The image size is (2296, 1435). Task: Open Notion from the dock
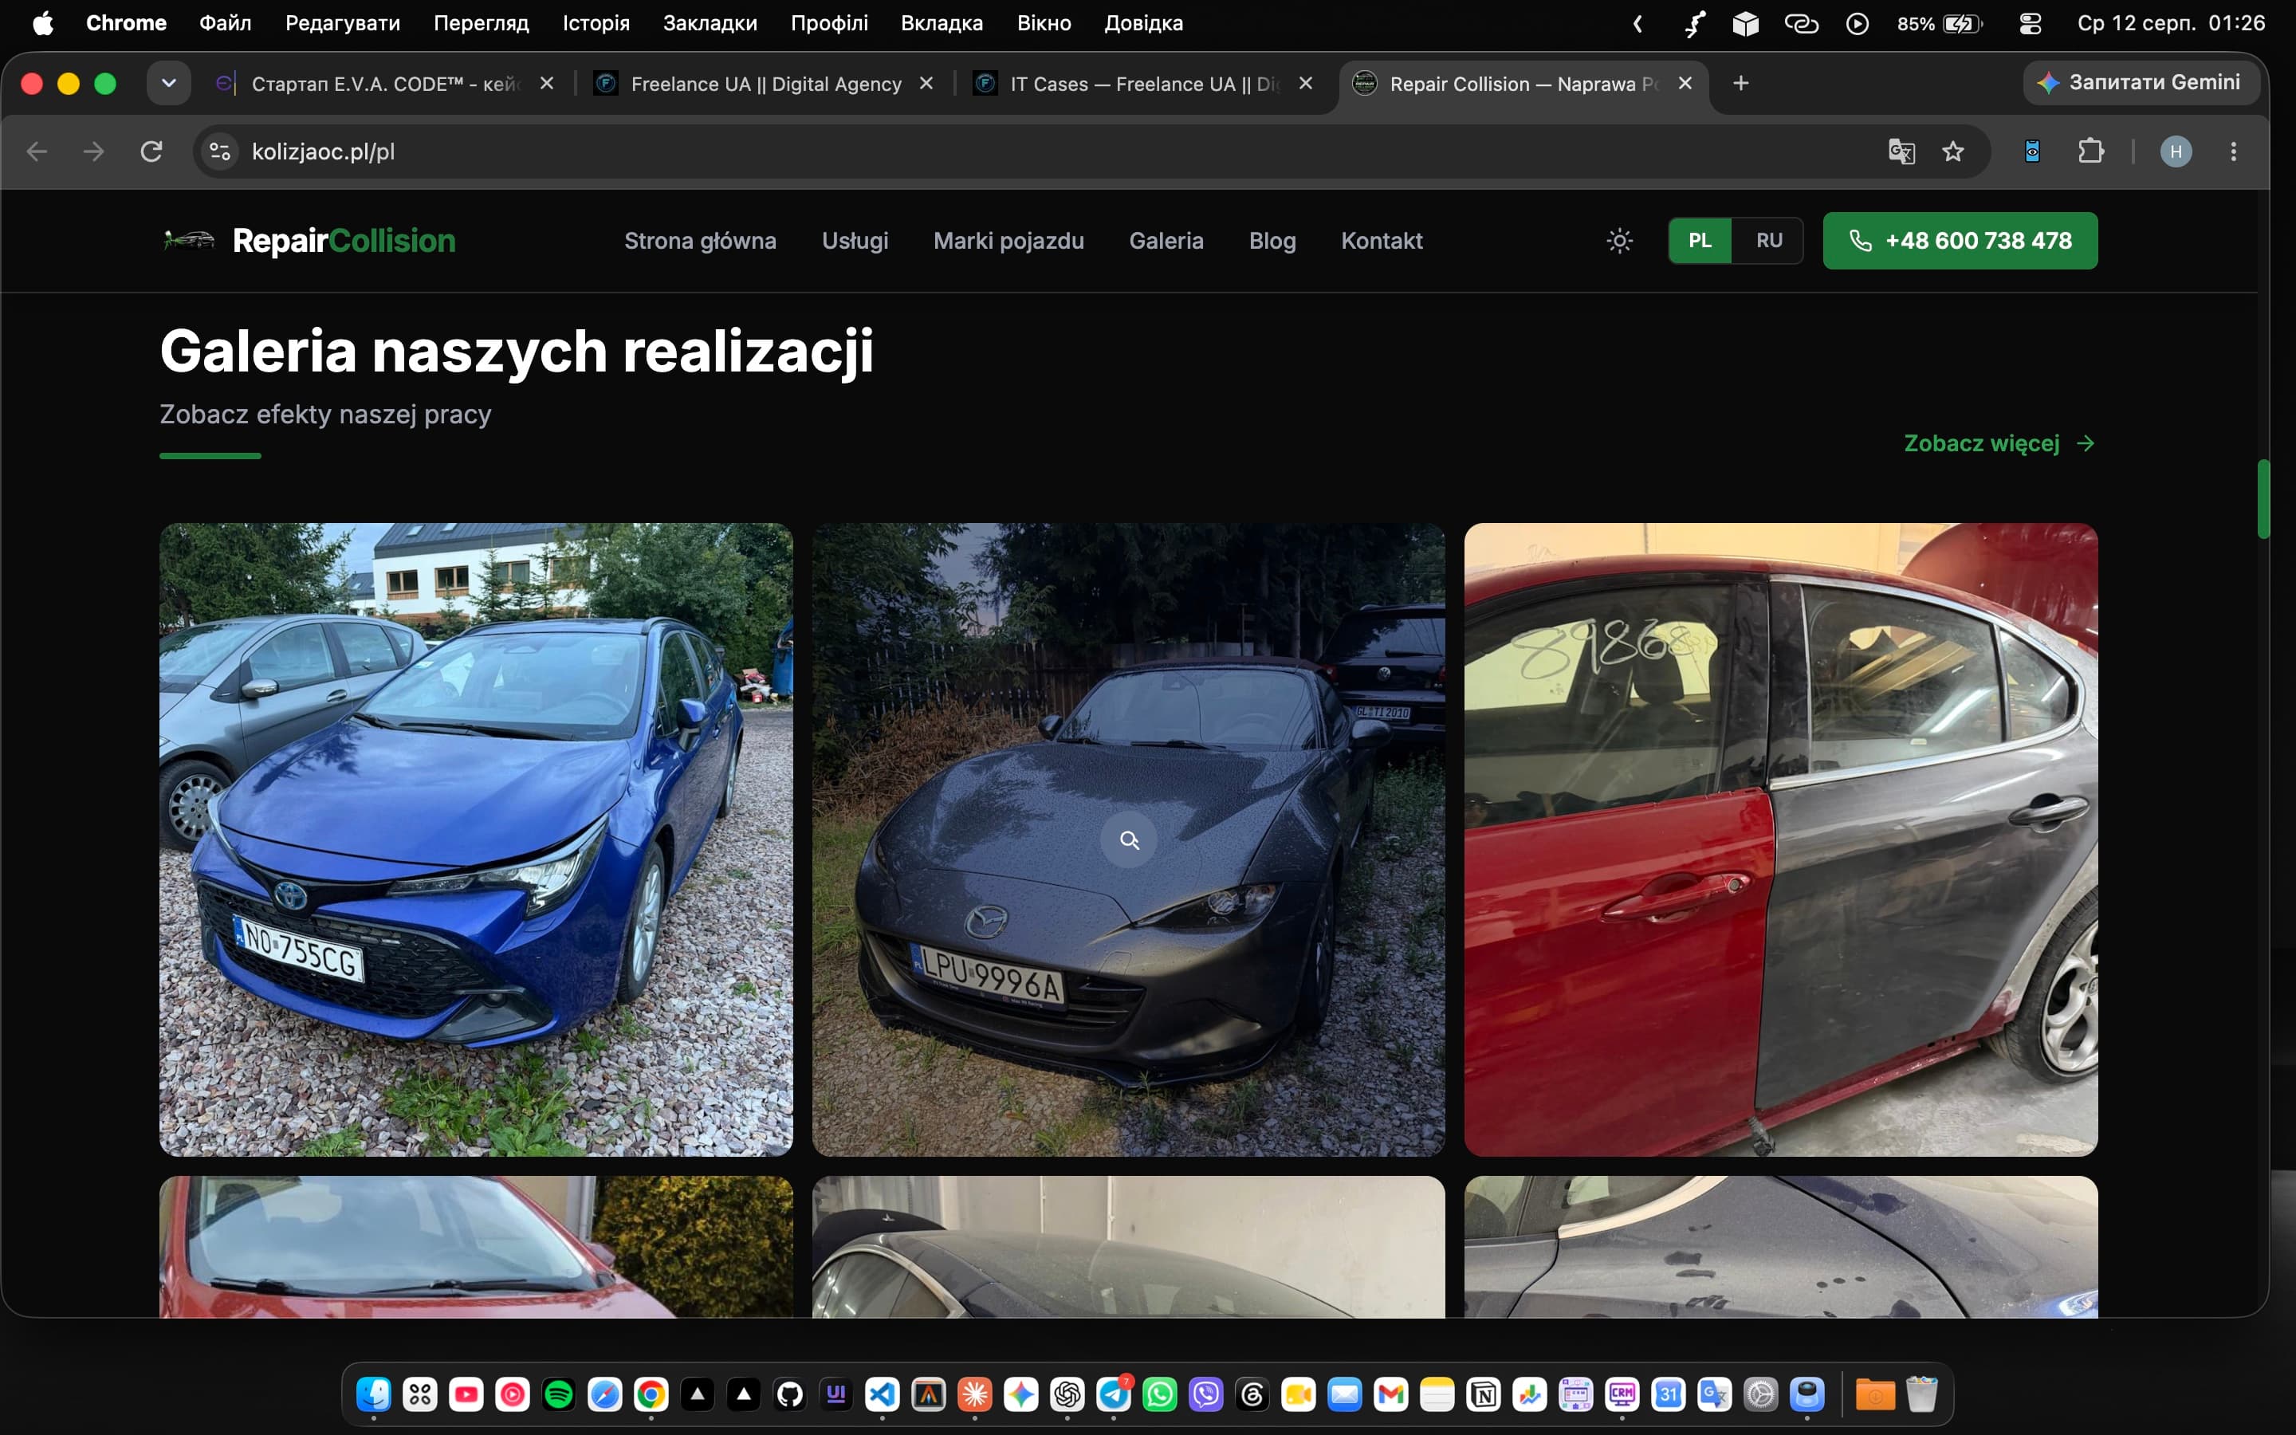tap(1484, 1394)
